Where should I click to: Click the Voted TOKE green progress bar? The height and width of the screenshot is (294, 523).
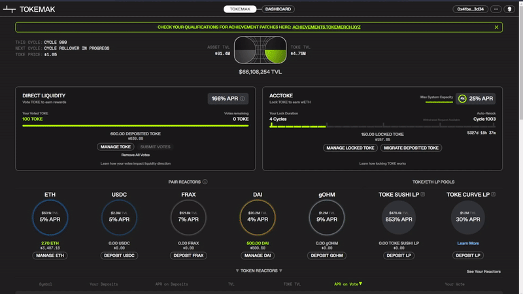[135, 125]
